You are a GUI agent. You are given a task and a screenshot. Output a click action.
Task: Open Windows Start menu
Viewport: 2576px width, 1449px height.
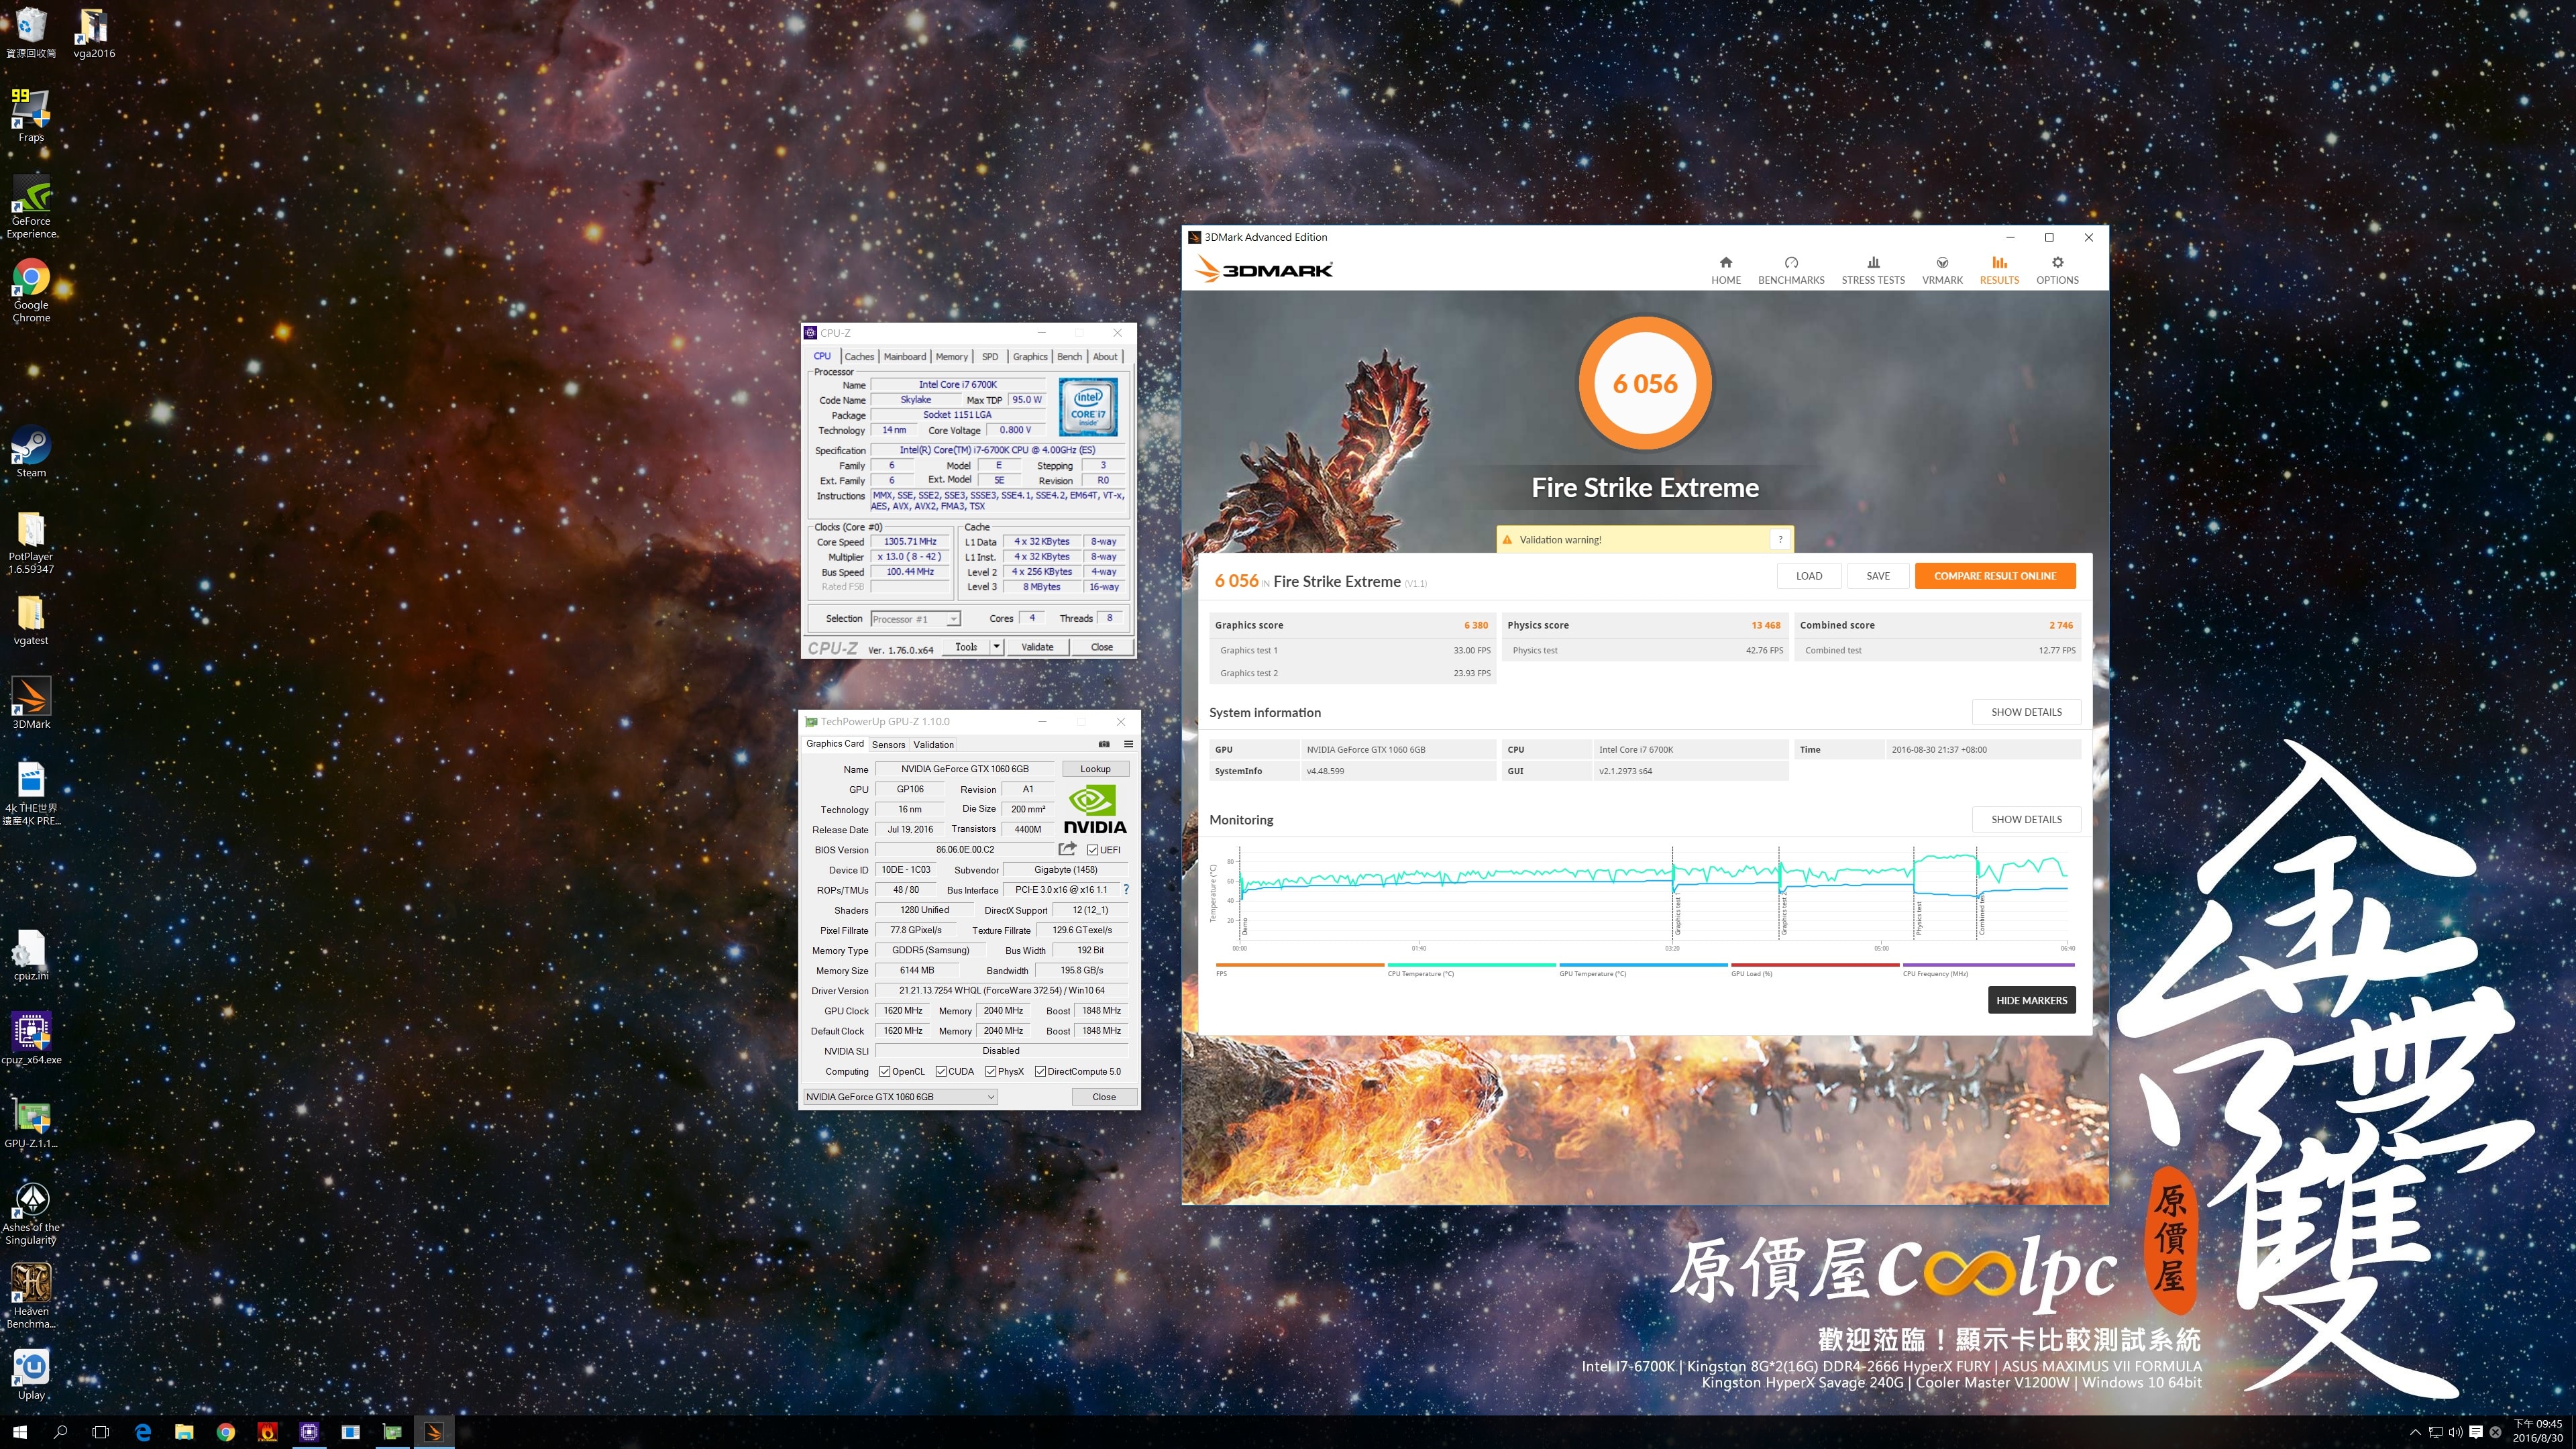(20, 1432)
